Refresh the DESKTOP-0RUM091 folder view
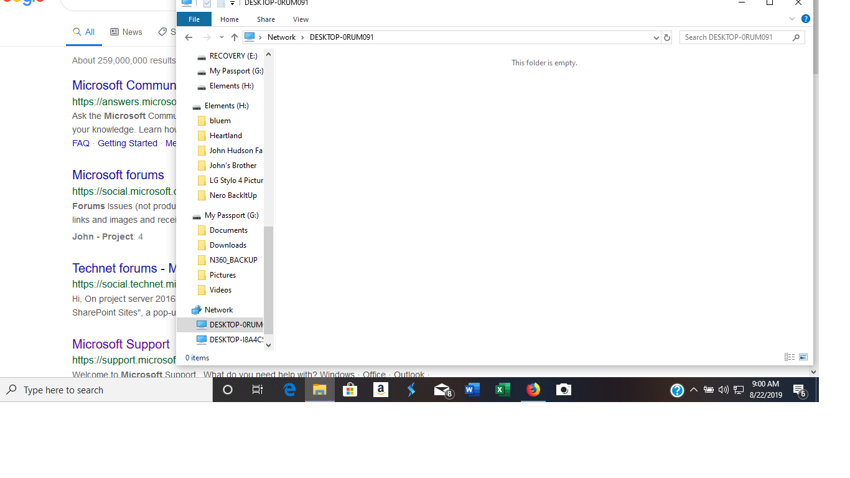 [667, 37]
